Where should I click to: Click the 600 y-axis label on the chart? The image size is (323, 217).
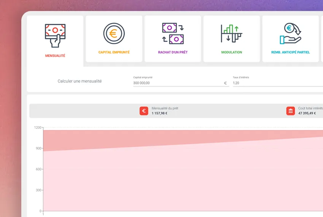click(x=38, y=169)
